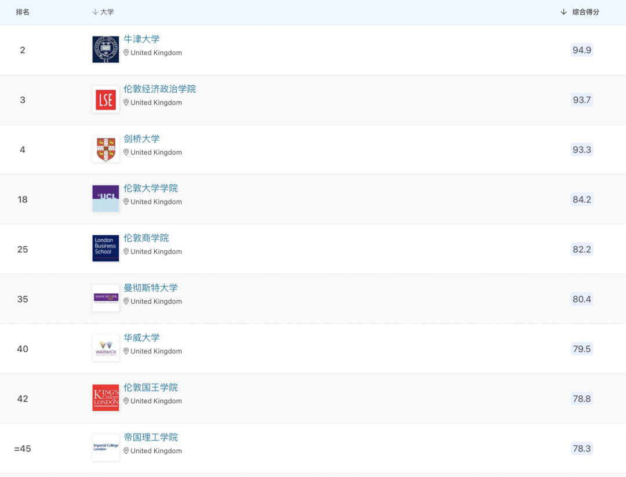Click location pin icon under 牛津大学
This screenshot has height=477, width=626.
(126, 53)
